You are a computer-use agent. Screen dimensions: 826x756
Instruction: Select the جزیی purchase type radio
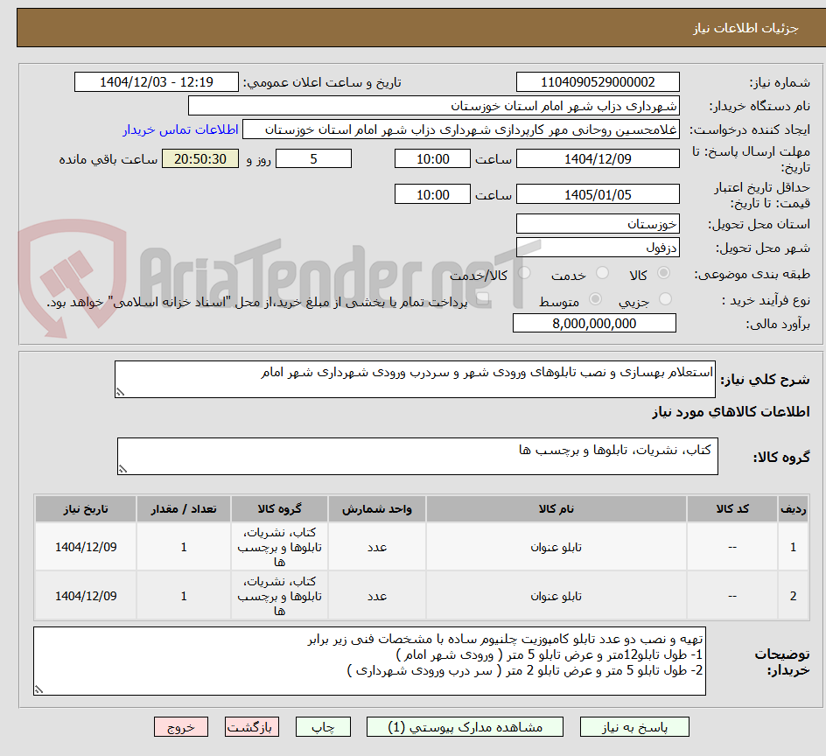tap(665, 298)
